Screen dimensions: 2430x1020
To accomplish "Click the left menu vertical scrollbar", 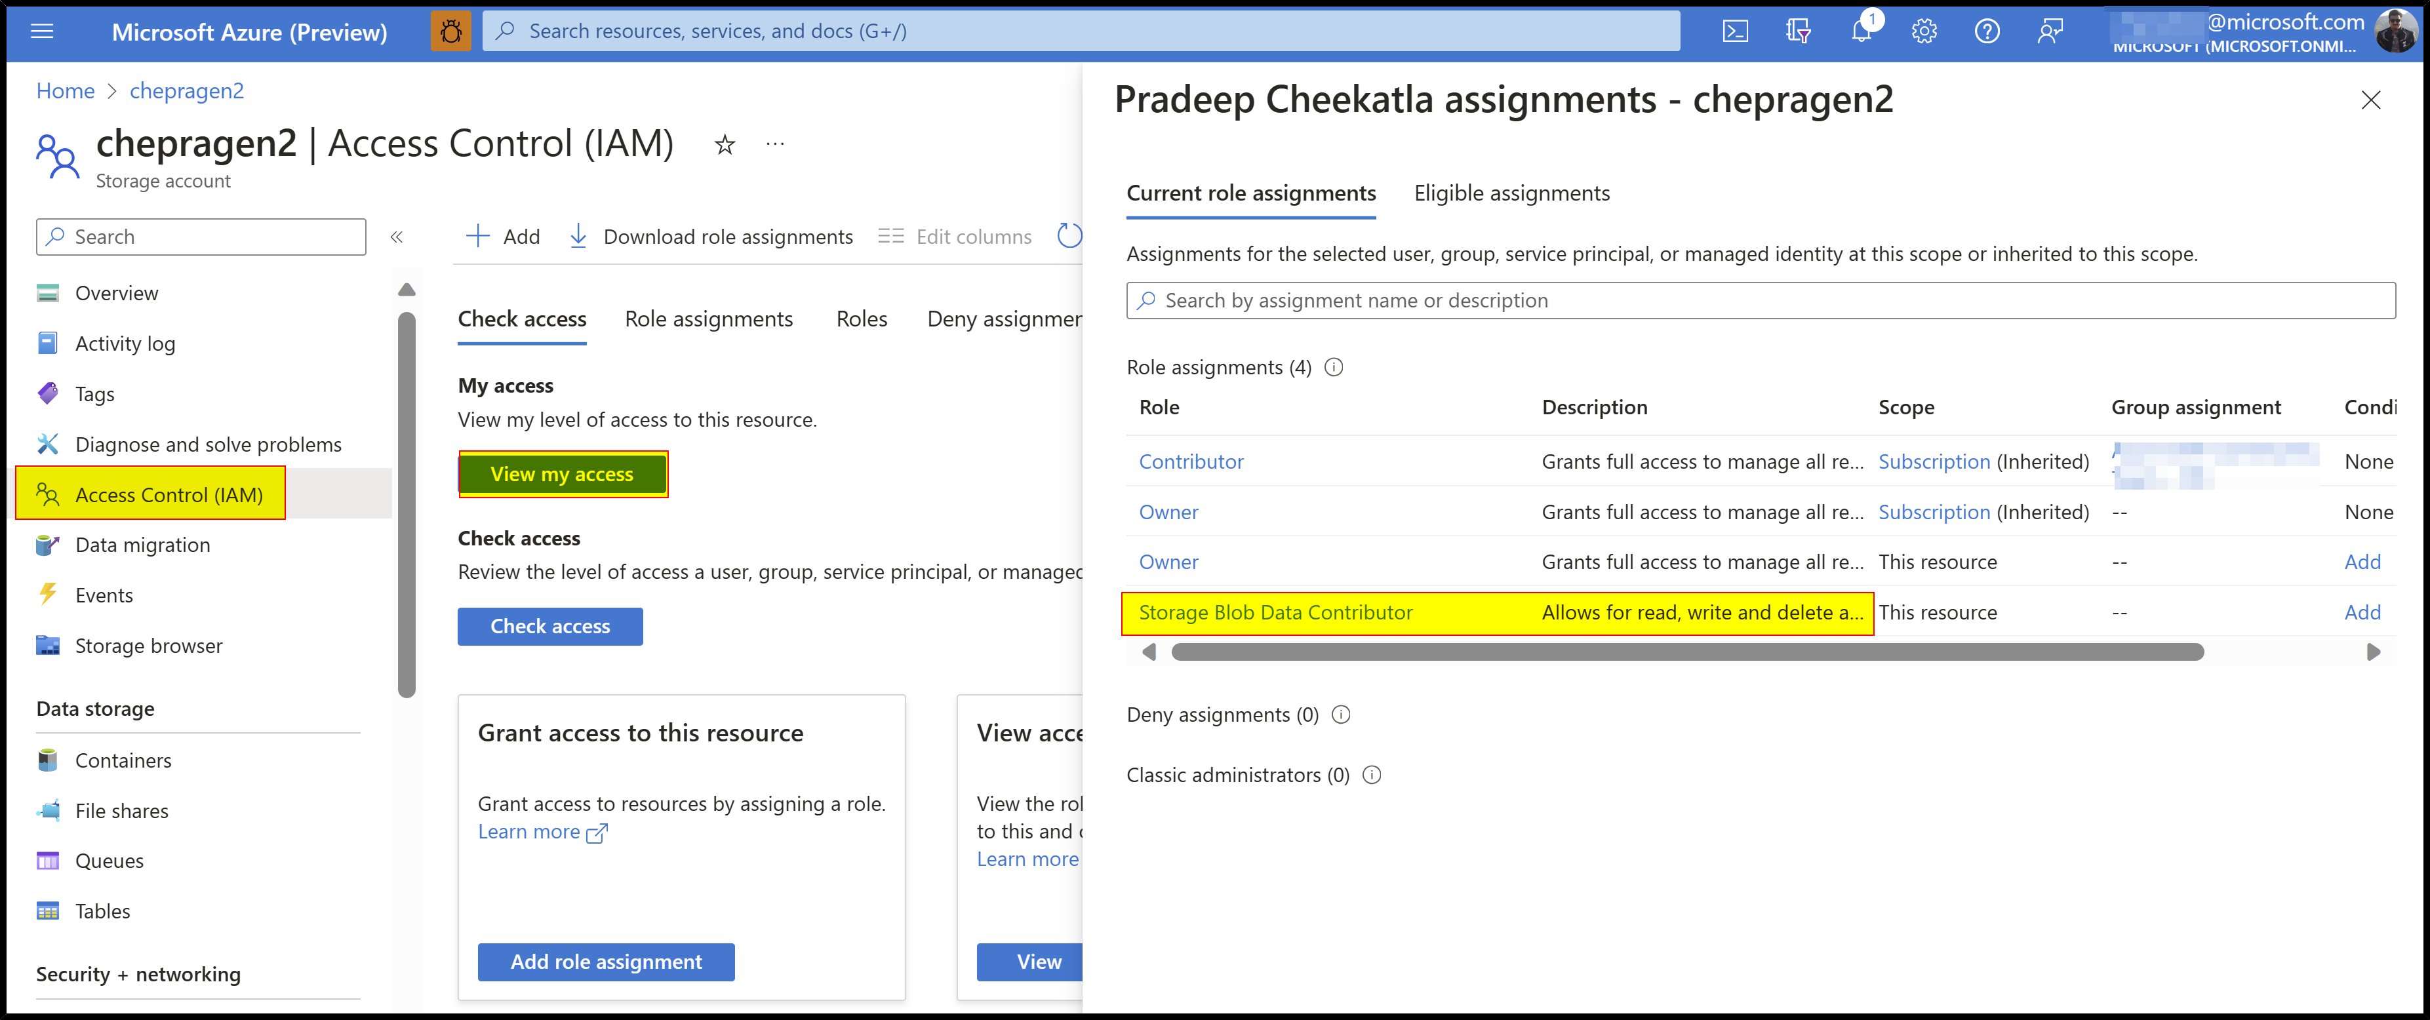I will 407,504.
